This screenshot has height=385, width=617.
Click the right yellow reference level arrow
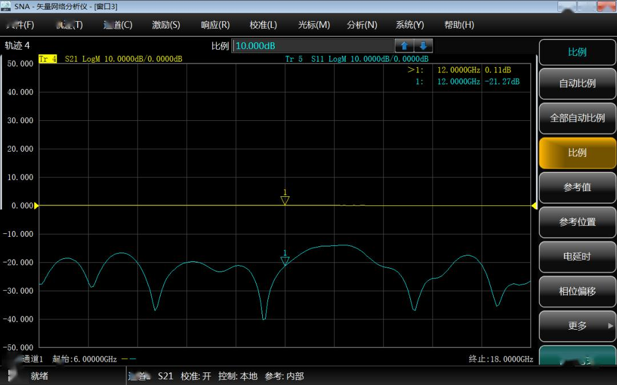tap(534, 205)
